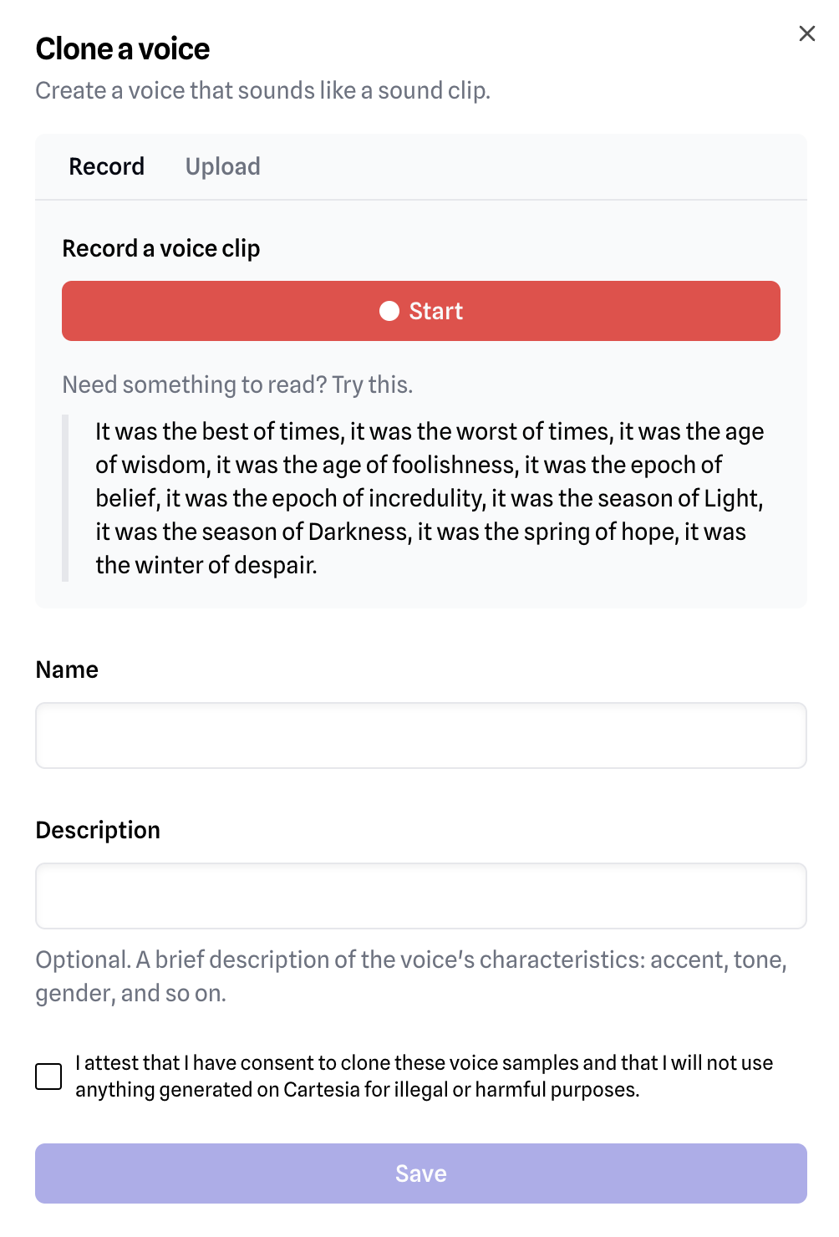Click the Dickens sample reading passage
The height and width of the screenshot is (1237, 839).
[429, 498]
